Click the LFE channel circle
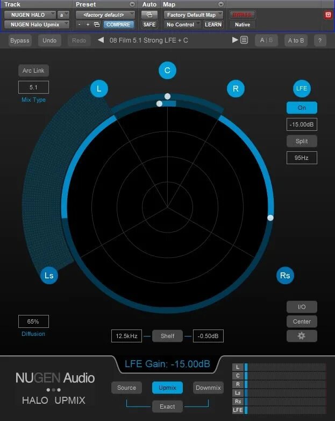The height and width of the screenshot is (421, 335). click(x=302, y=88)
